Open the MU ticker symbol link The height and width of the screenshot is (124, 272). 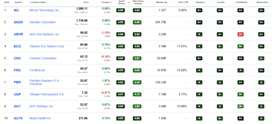tap(16, 10)
